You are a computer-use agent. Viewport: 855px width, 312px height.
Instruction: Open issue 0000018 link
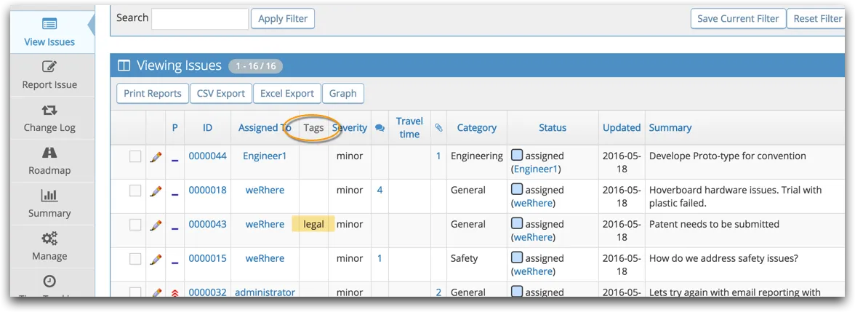click(207, 190)
